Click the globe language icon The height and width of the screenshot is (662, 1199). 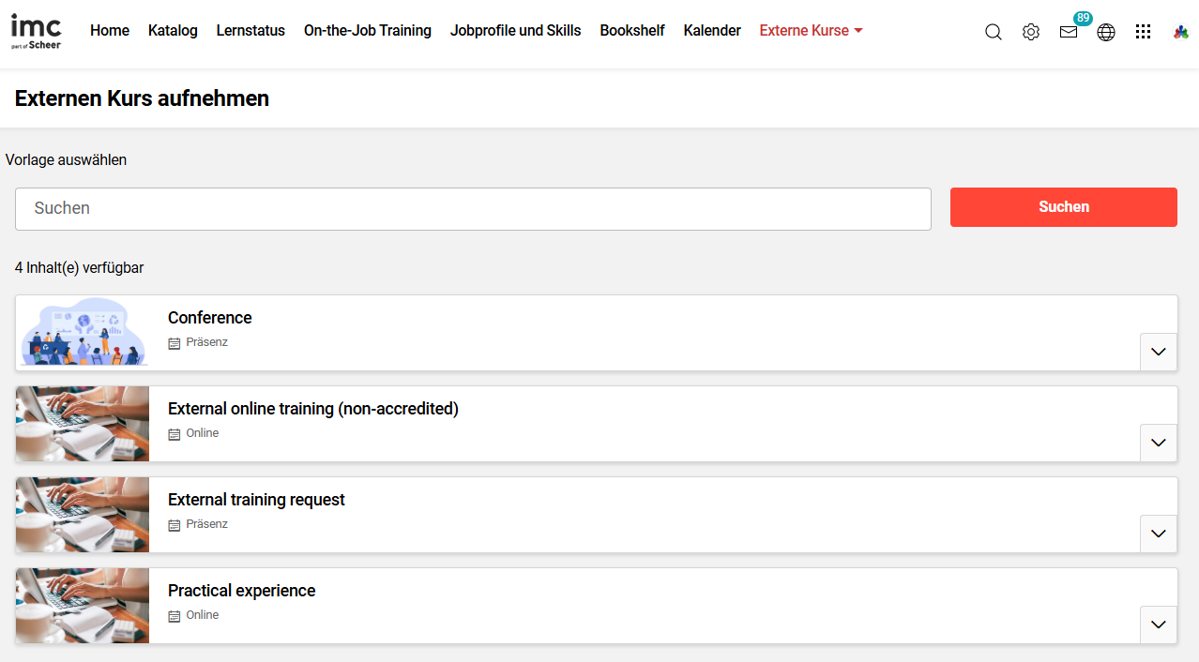coord(1106,32)
